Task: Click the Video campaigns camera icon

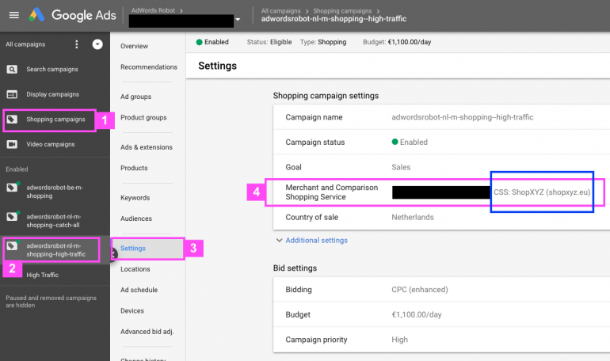Action: coord(12,144)
